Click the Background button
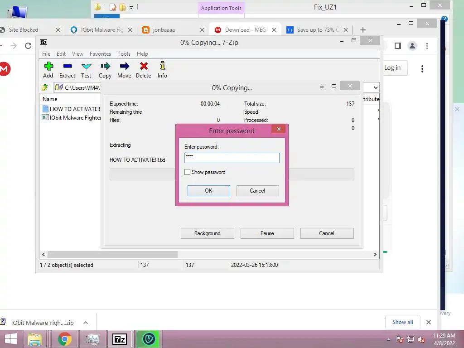This screenshot has height=348, width=464. [x=208, y=233]
